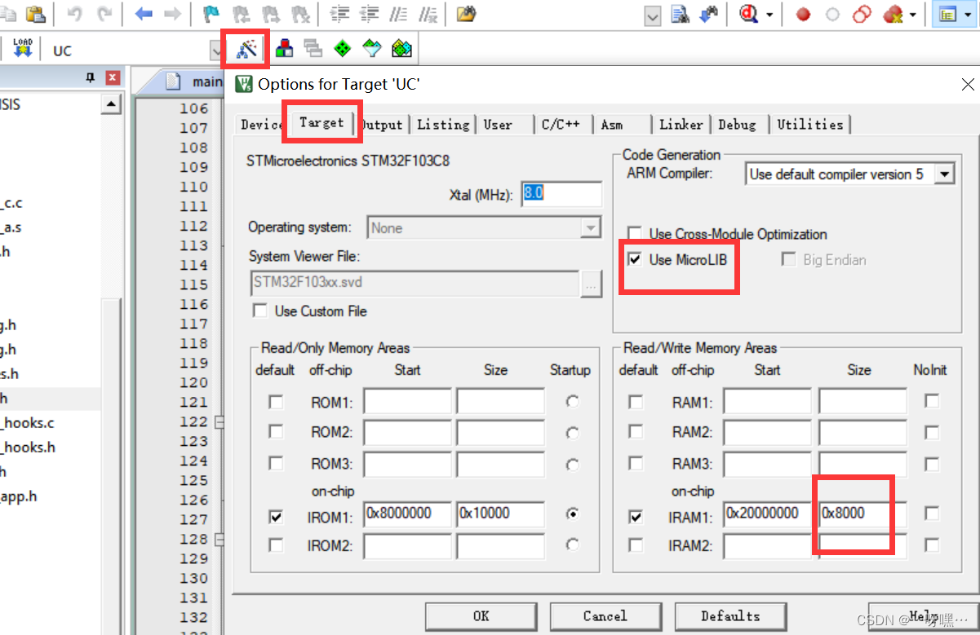Screen dimensions: 980x635
Task: Pin the project pane with the pushpin icon
Action: [x=91, y=78]
